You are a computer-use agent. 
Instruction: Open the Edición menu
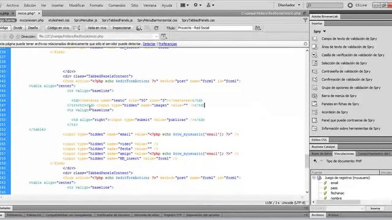tap(30, 5)
